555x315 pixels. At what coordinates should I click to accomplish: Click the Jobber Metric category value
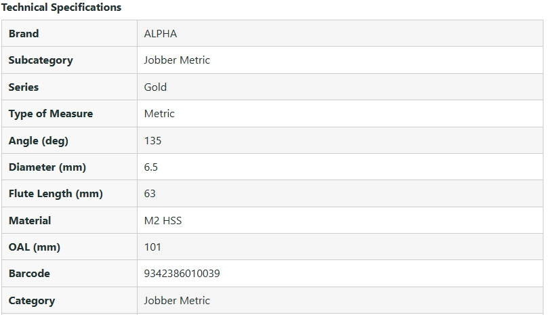[177, 301]
